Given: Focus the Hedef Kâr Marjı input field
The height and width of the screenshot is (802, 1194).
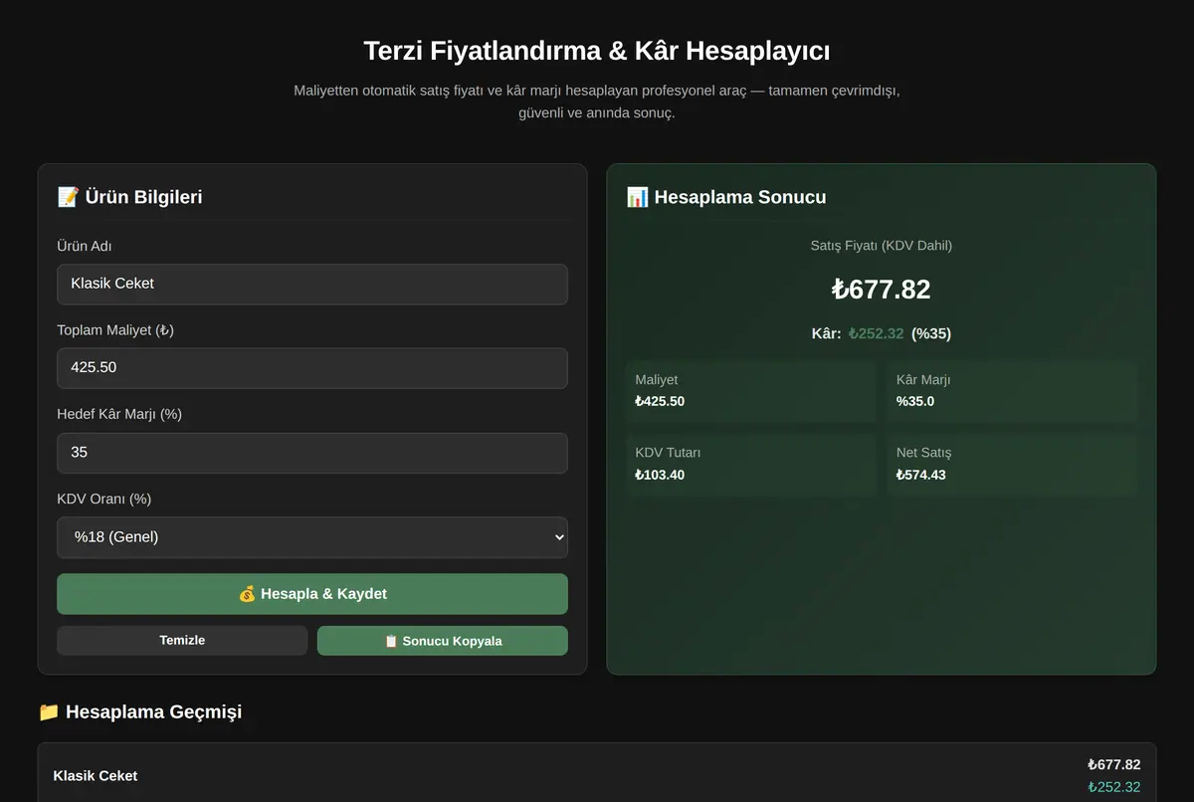Looking at the screenshot, I should (312, 453).
